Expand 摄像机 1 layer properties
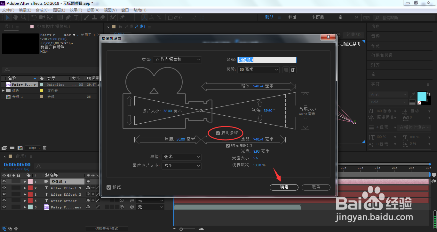 tap(25, 182)
